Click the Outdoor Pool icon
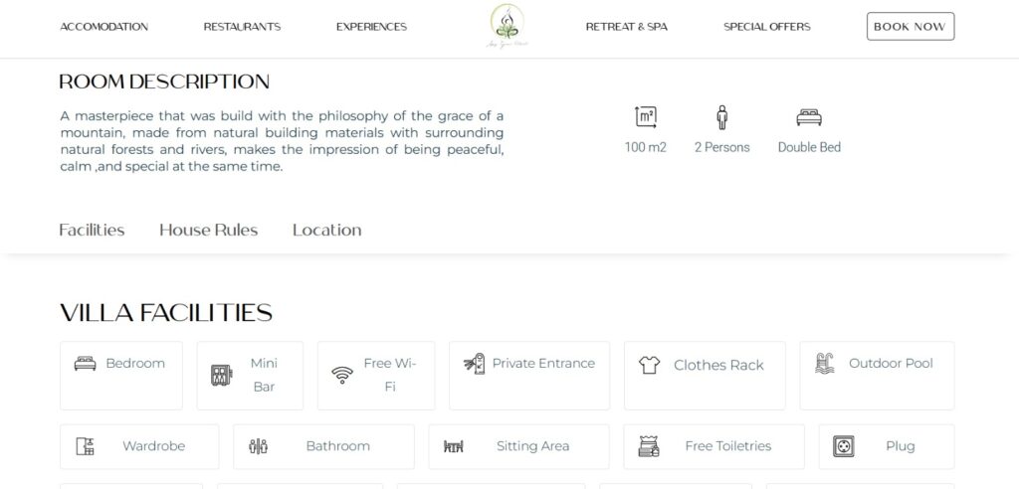1019x489 pixels. point(824,364)
